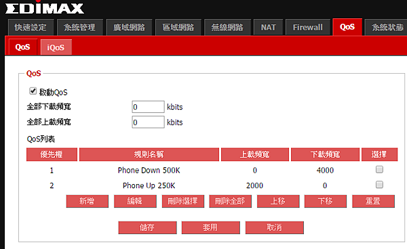The width and height of the screenshot is (407, 249).
Task: Click the 下移 button
Action: 326,202
